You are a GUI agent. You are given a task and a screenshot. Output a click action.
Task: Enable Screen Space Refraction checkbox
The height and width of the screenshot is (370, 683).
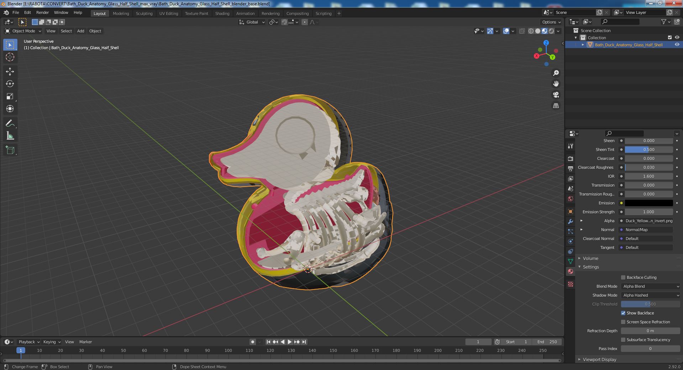coord(623,322)
